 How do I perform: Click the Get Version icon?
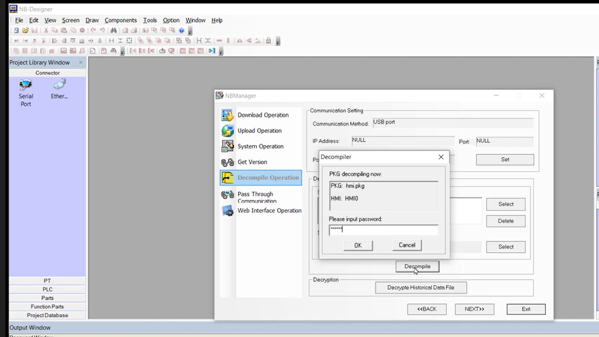point(227,162)
